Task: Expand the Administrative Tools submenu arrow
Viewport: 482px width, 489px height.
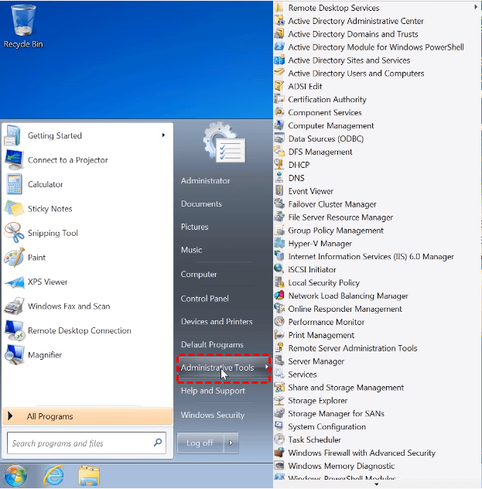Action: (267, 367)
